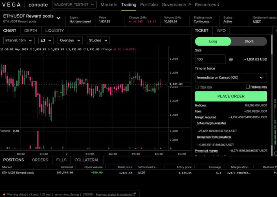Click the red 24h change down arrow
The image size is (277, 197).
[x=130, y=22]
